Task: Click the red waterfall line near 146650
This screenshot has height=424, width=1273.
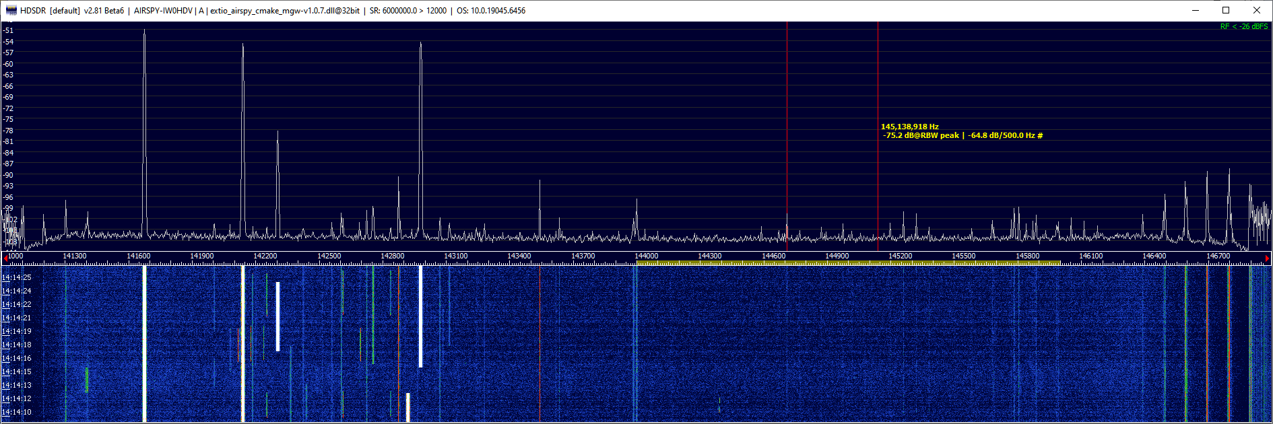Action: tap(1207, 343)
